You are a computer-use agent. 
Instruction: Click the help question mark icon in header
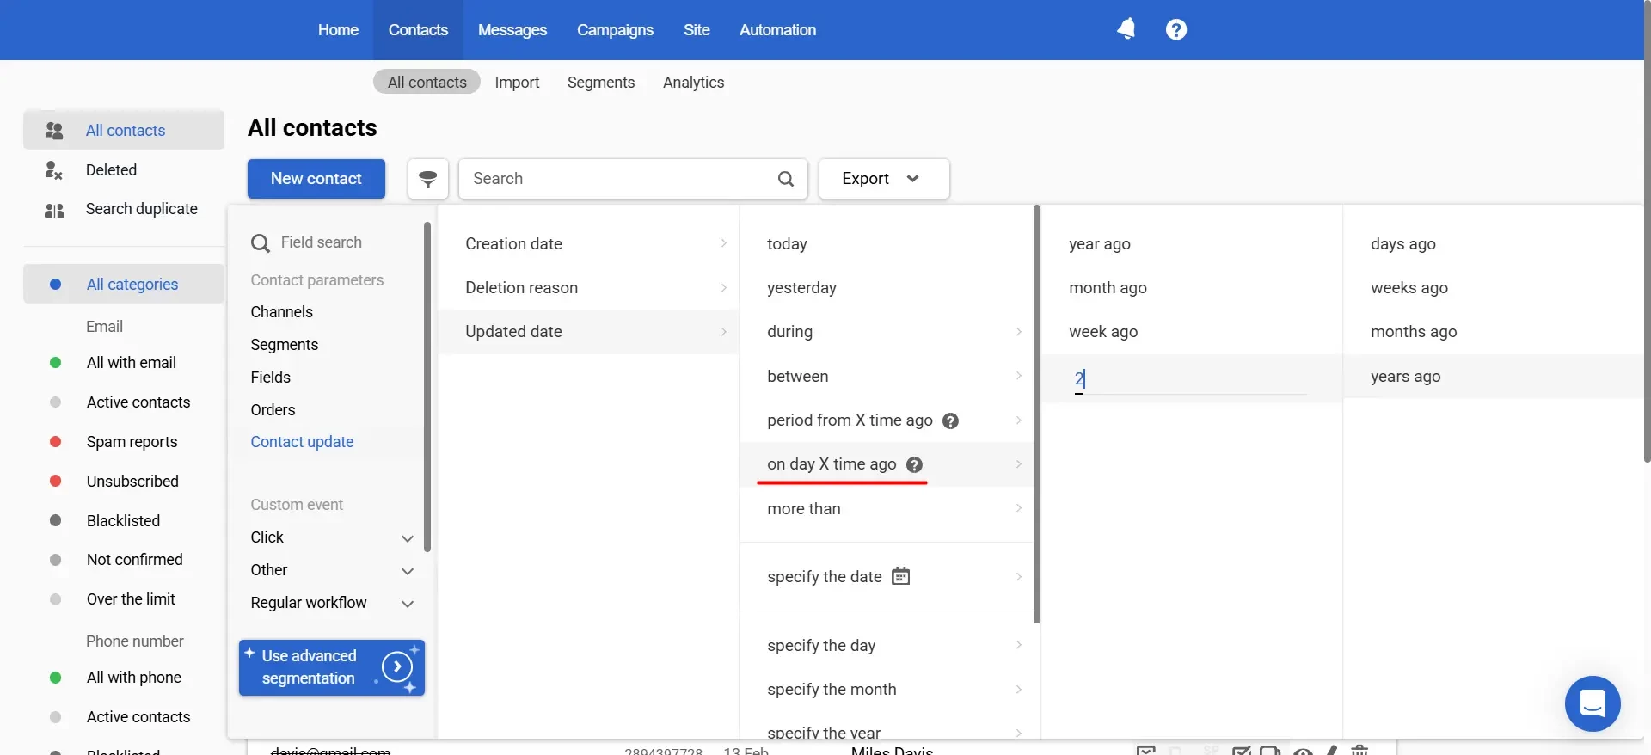click(x=1175, y=29)
